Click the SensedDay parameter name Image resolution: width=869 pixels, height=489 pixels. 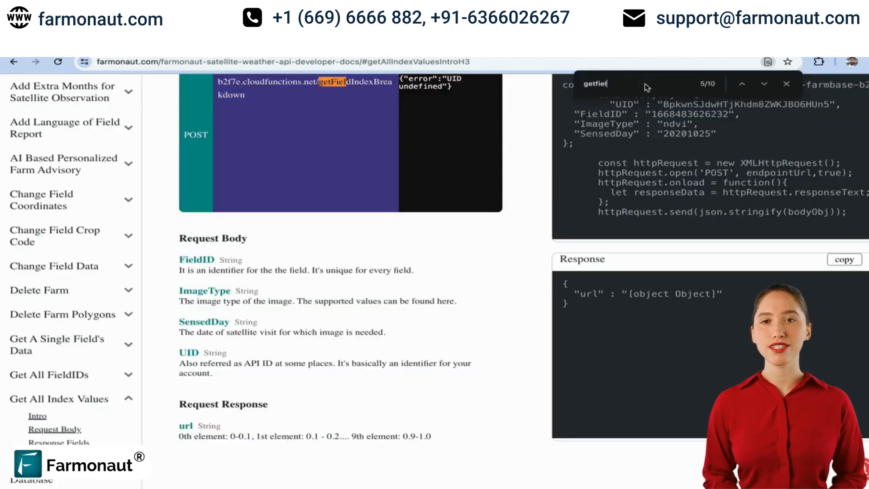click(x=204, y=322)
